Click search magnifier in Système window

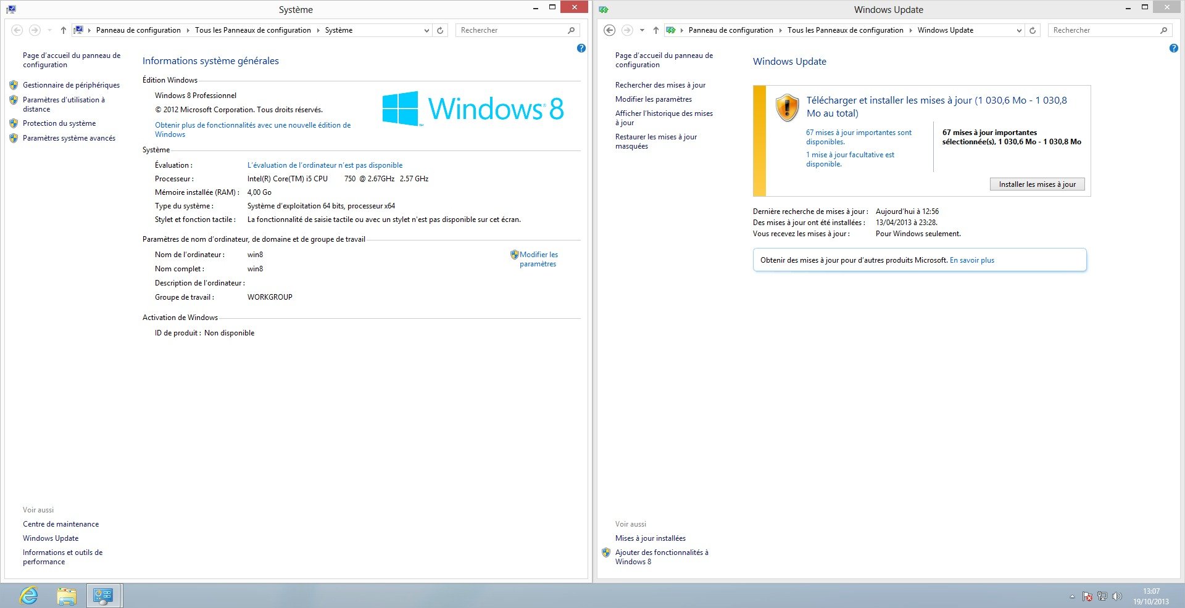click(x=571, y=30)
